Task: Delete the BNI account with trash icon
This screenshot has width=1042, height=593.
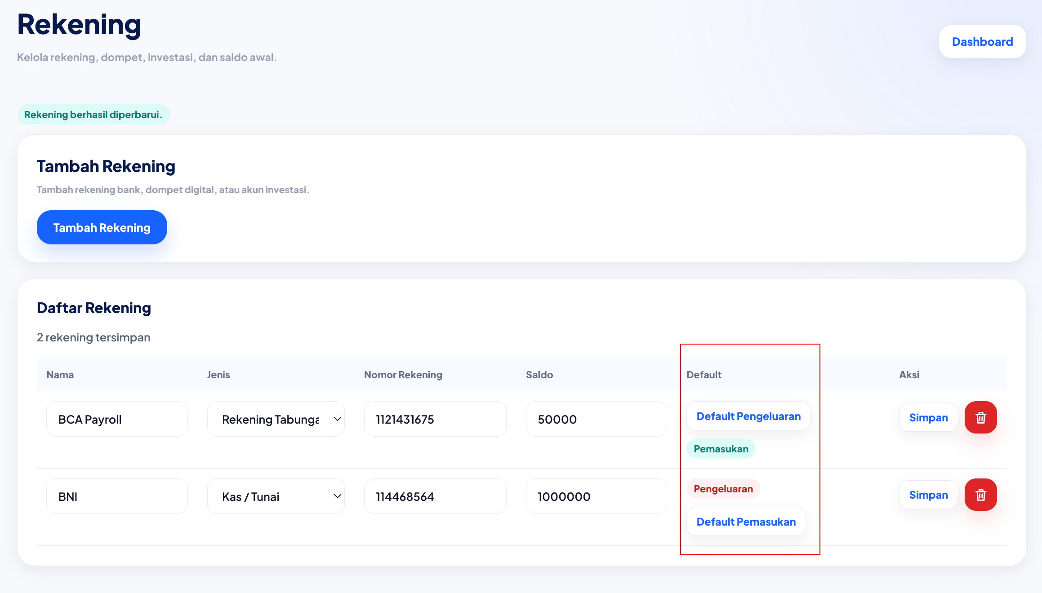Action: 980,495
